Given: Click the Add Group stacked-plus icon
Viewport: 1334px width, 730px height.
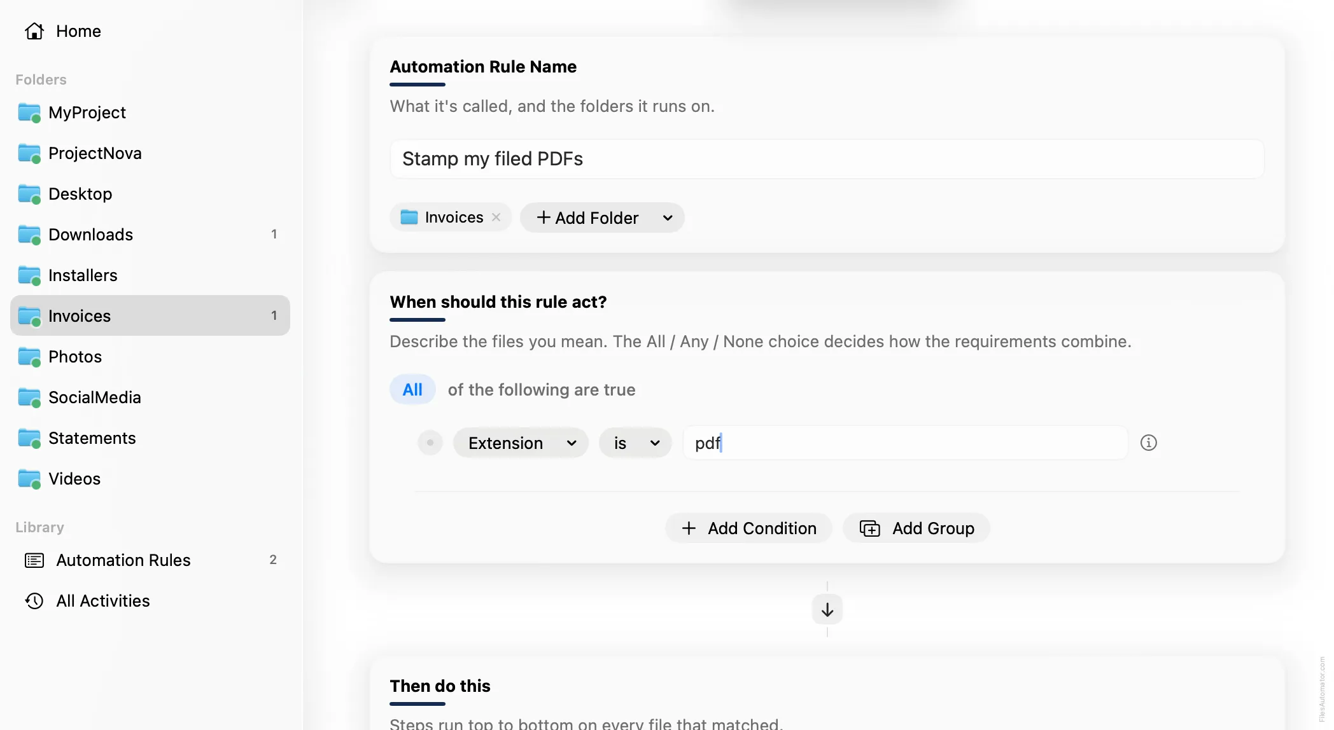Looking at the screenshot, I should click(869, 528).
